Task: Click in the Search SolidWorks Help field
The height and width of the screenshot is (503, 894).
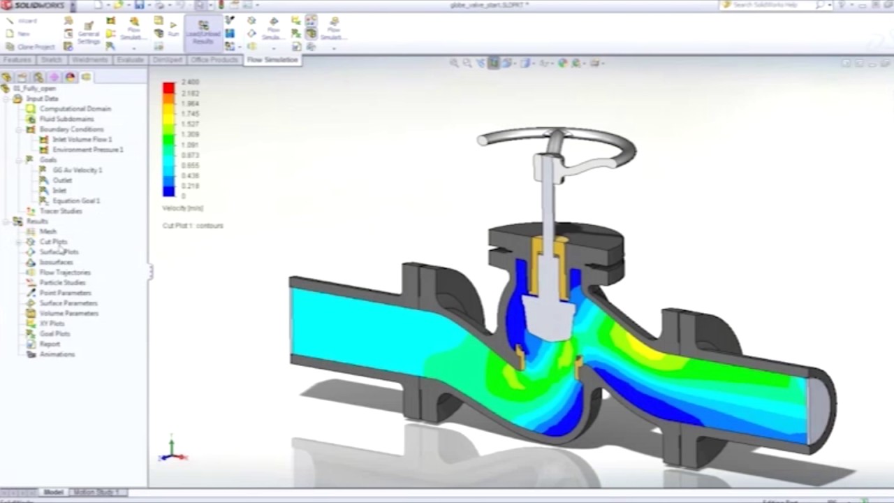Action: (768, 5)
